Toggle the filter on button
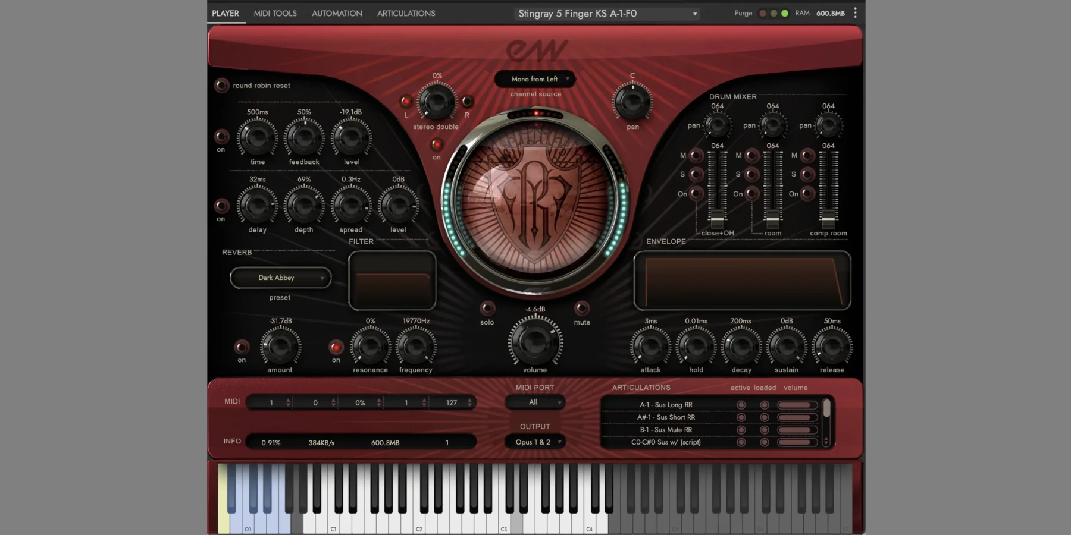The height and width of the screenshot is (535, 1071). pos(336,347)
